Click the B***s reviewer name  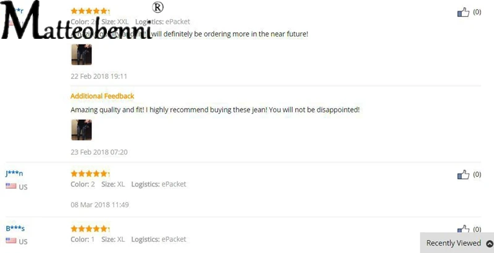point(15,228)
